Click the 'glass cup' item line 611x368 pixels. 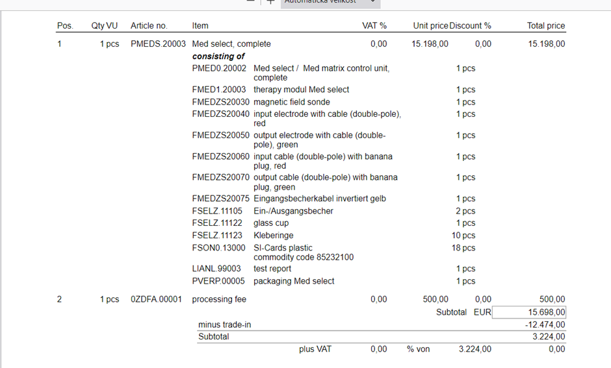[x=271, y=223]
